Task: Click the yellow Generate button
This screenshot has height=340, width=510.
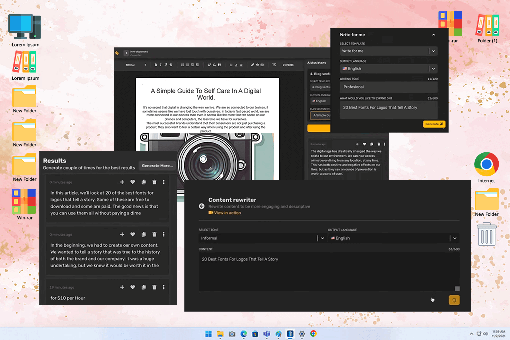Action: pyautogui.click(x=433, y=124)
